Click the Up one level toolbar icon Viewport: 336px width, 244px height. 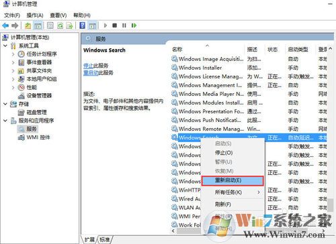pos(28,25)
